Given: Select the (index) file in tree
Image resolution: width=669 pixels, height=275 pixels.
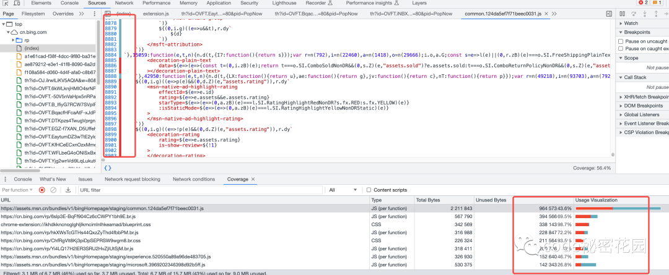Looking at the screenshot, I should 48,48.
